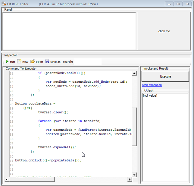Click line number 44 in the gutter
This screenshot has width=194, height=186.
pos(11,174)
